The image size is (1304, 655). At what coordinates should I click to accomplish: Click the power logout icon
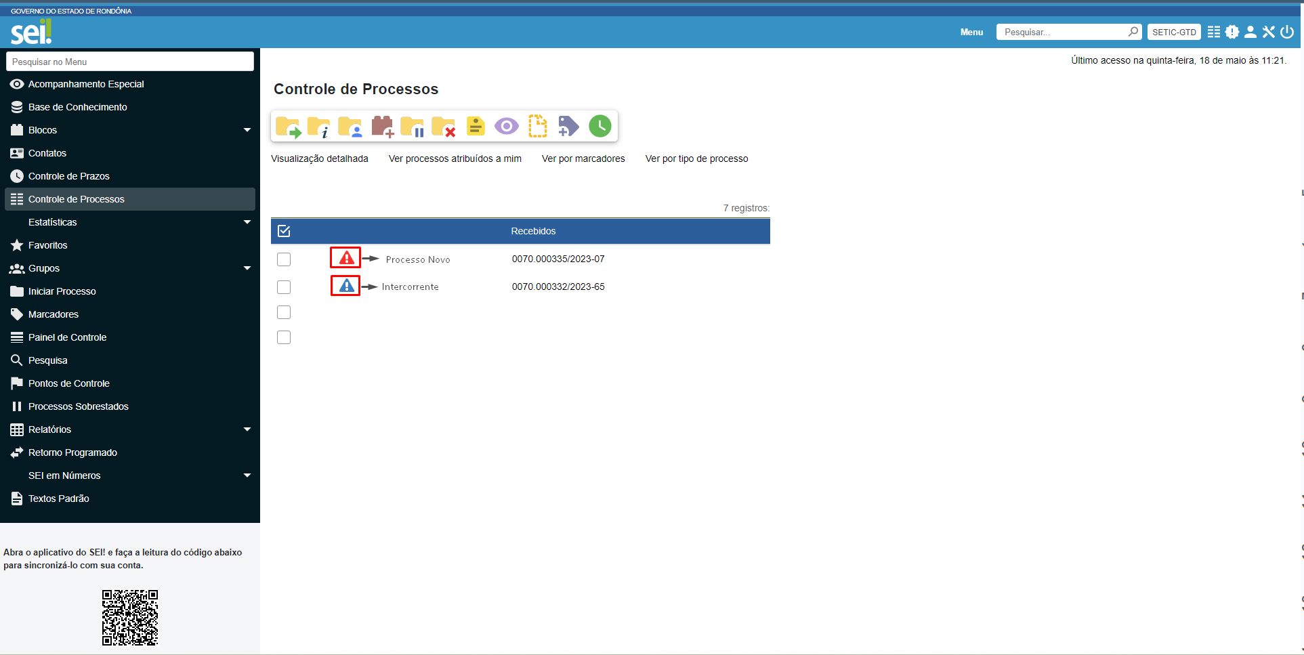[1287, 32]
